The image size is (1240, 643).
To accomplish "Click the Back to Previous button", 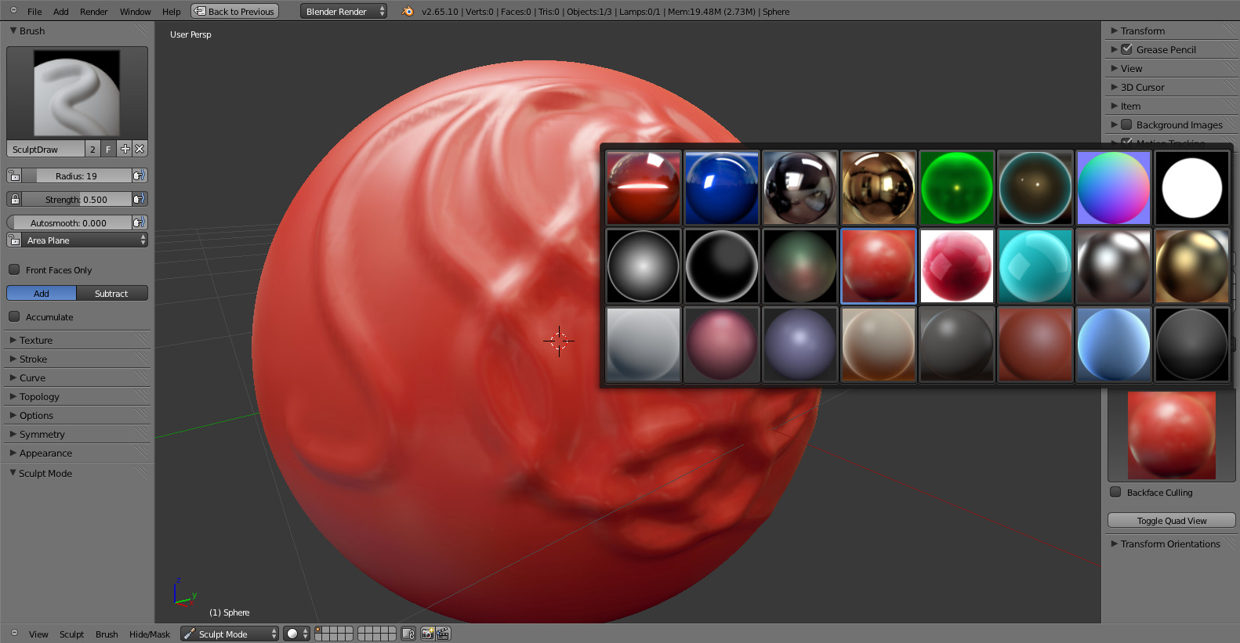I will [235, 11].
